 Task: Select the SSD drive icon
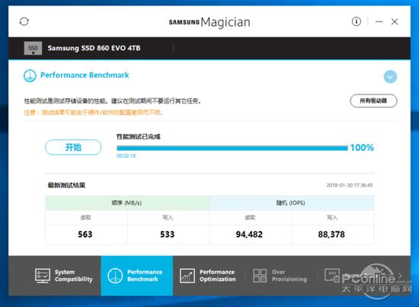point(33,48)
